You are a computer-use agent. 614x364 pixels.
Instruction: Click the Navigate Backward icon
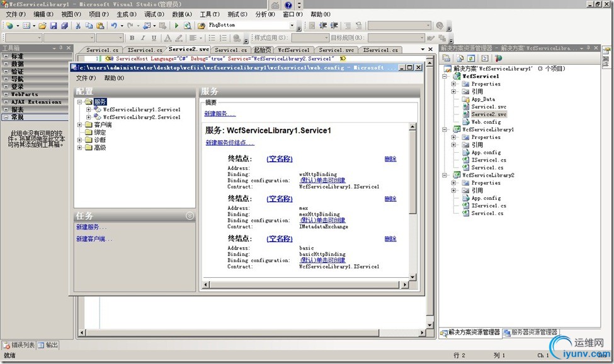[x=147, y=26]
